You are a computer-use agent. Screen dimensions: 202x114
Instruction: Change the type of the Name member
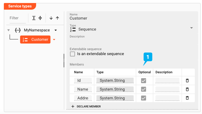click(115, 89)
